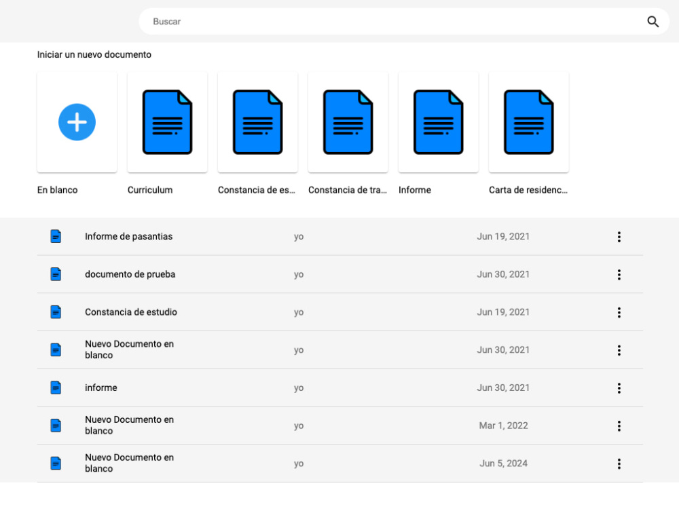
Task: Open the lowercase informe document
Action: pos(101,388)
